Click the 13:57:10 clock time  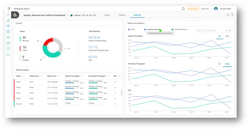[205, 9]
